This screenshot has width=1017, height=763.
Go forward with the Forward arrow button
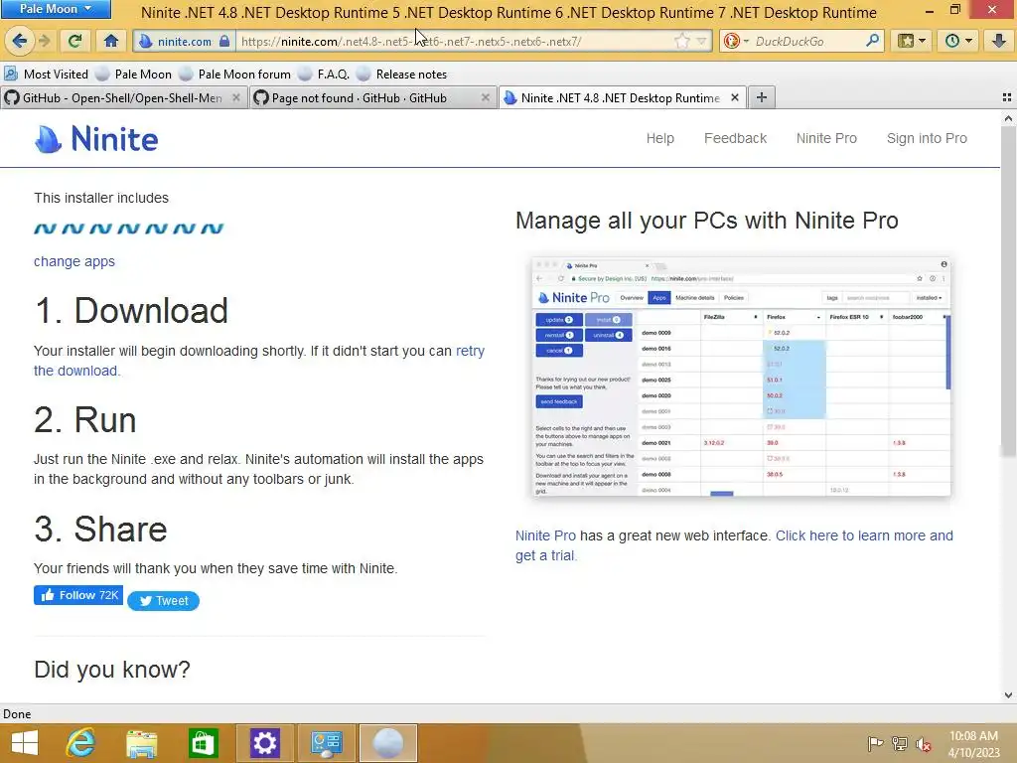click(45, 41)
